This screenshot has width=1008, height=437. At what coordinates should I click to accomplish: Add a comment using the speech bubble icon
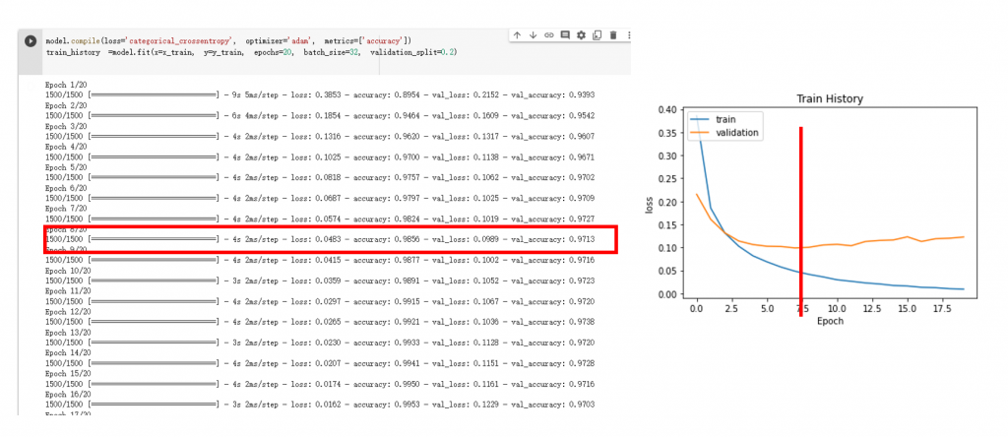[x=565, y=35]
